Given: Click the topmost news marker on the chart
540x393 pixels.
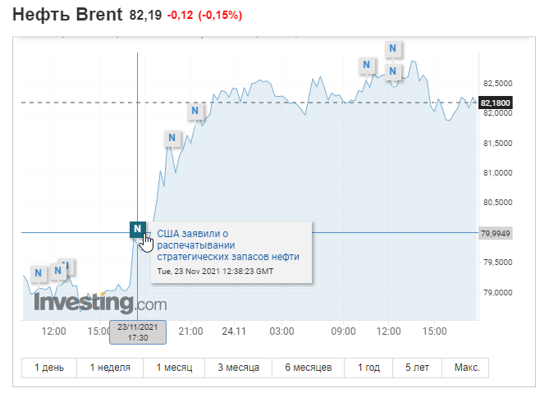Looking at the screenshot, I should [394, 48].
